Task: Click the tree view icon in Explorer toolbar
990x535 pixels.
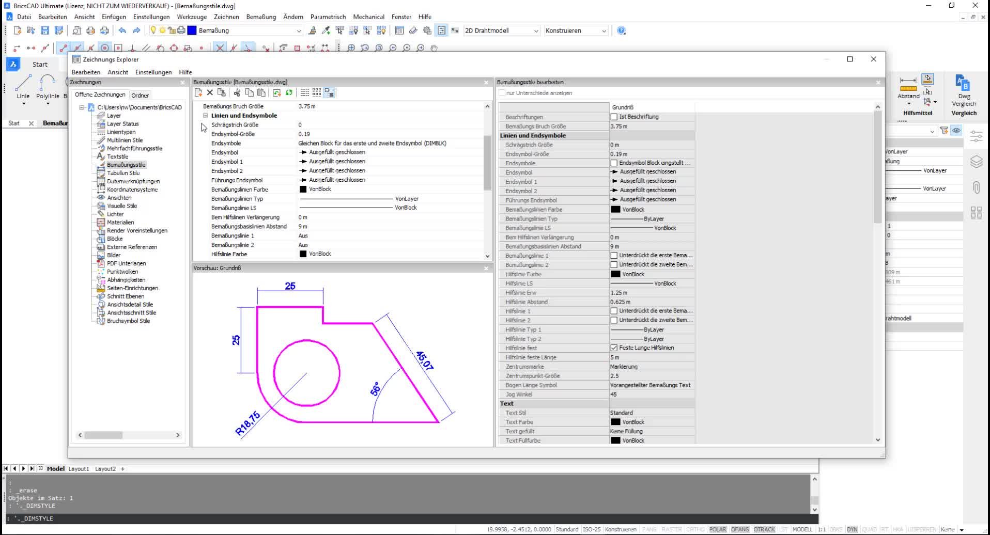Action: (329, 92)
